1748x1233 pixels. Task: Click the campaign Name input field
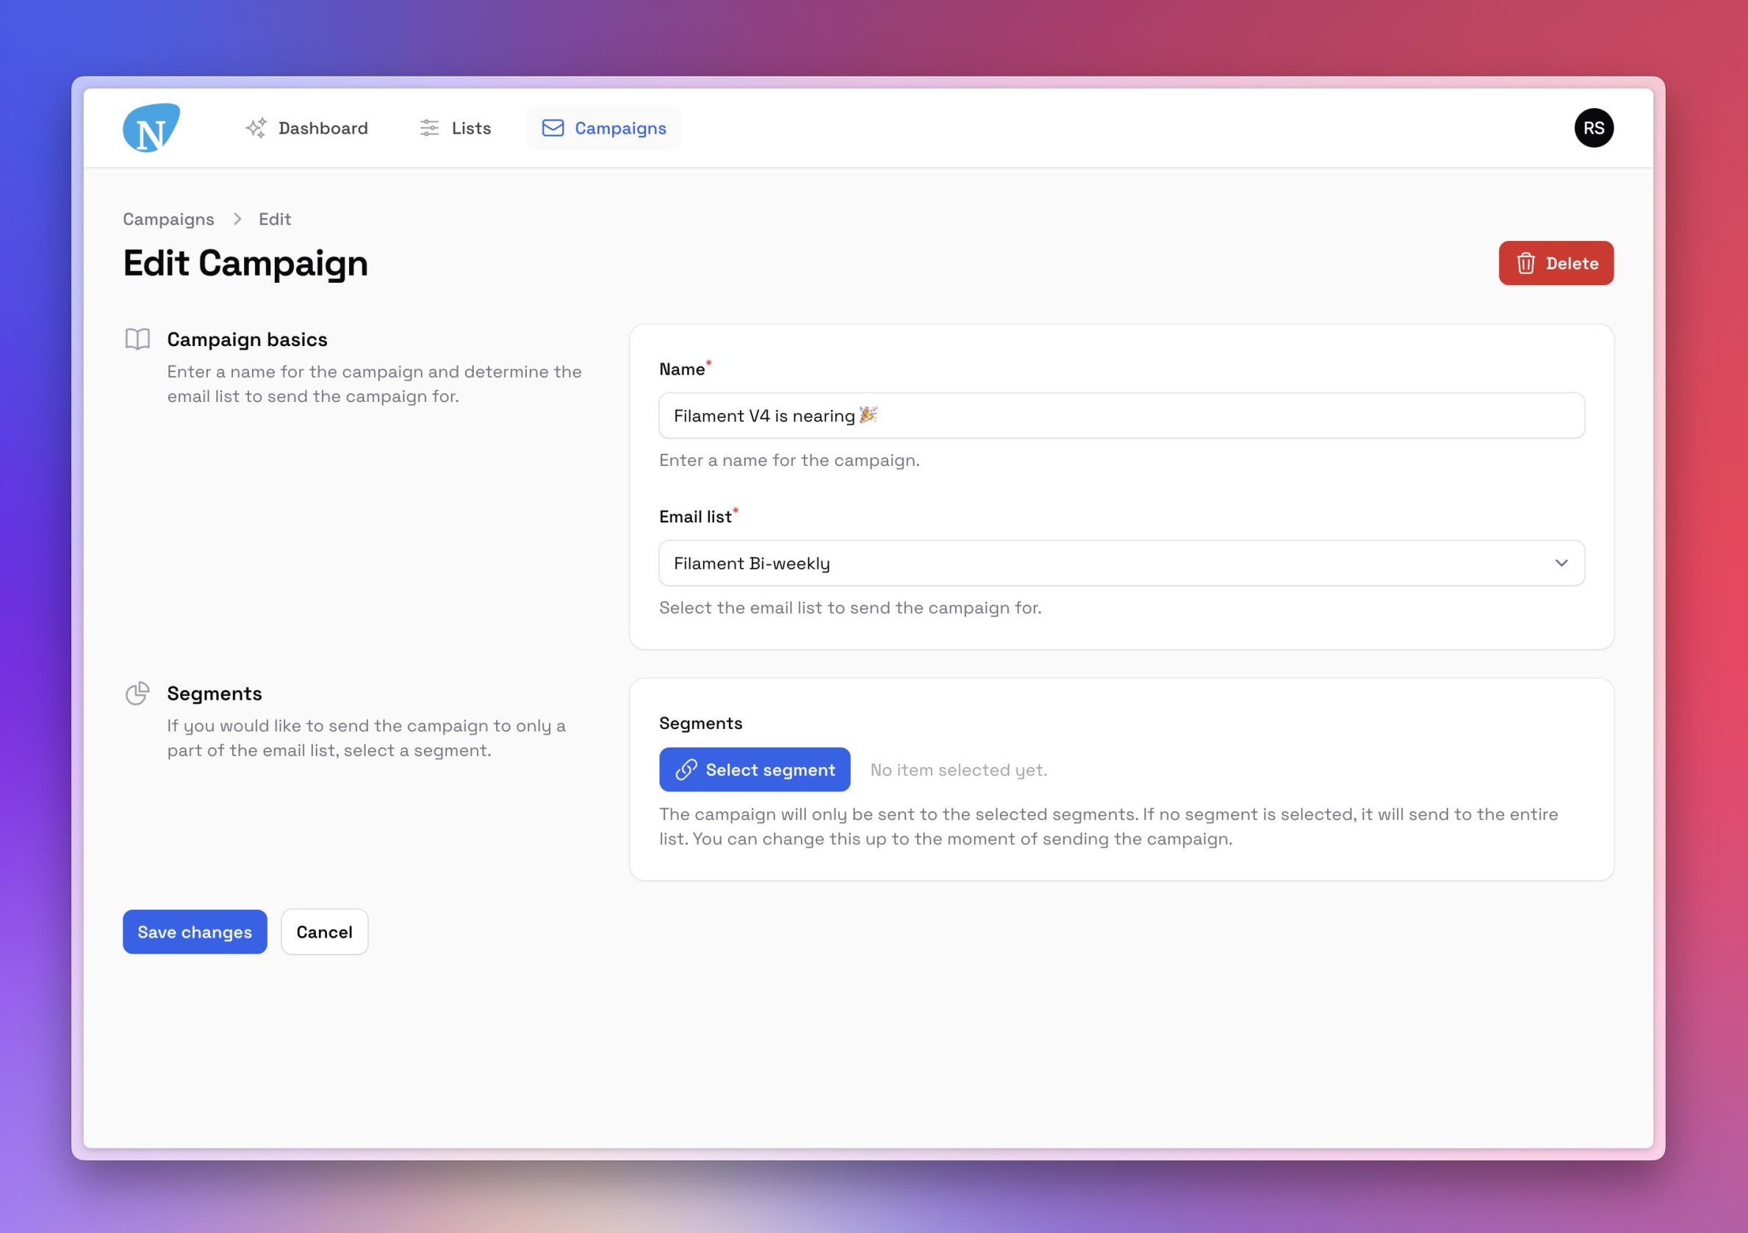pos(1121,415)
